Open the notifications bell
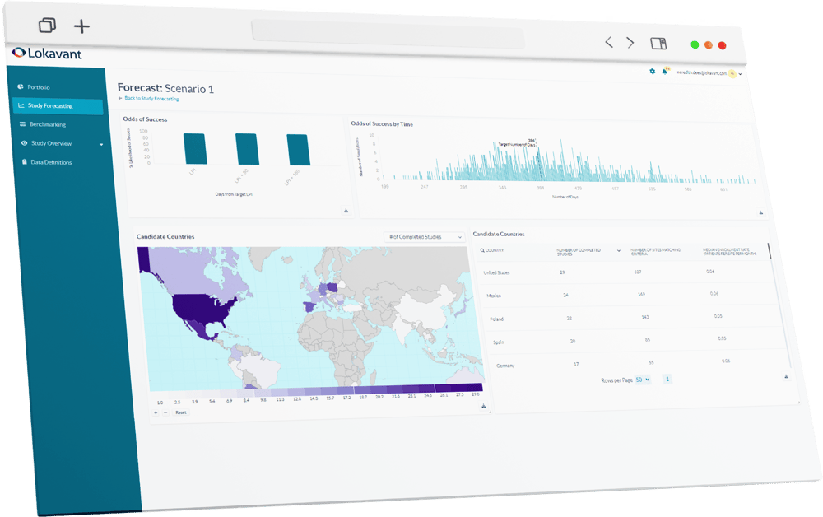The image size is (823, 517). pos(664,72)
